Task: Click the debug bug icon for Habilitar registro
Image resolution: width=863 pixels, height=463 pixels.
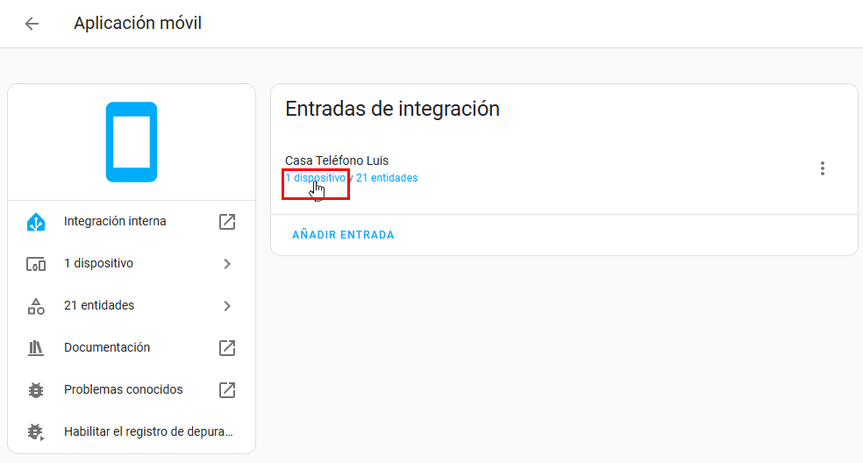Action: pyautogui.click(x=36, y=432)
